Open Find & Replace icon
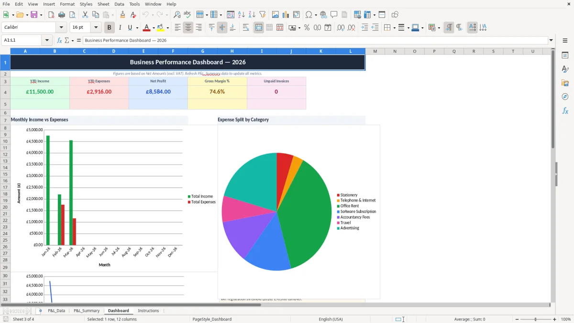Screen dimensions: 574x323 pos(177,15)
